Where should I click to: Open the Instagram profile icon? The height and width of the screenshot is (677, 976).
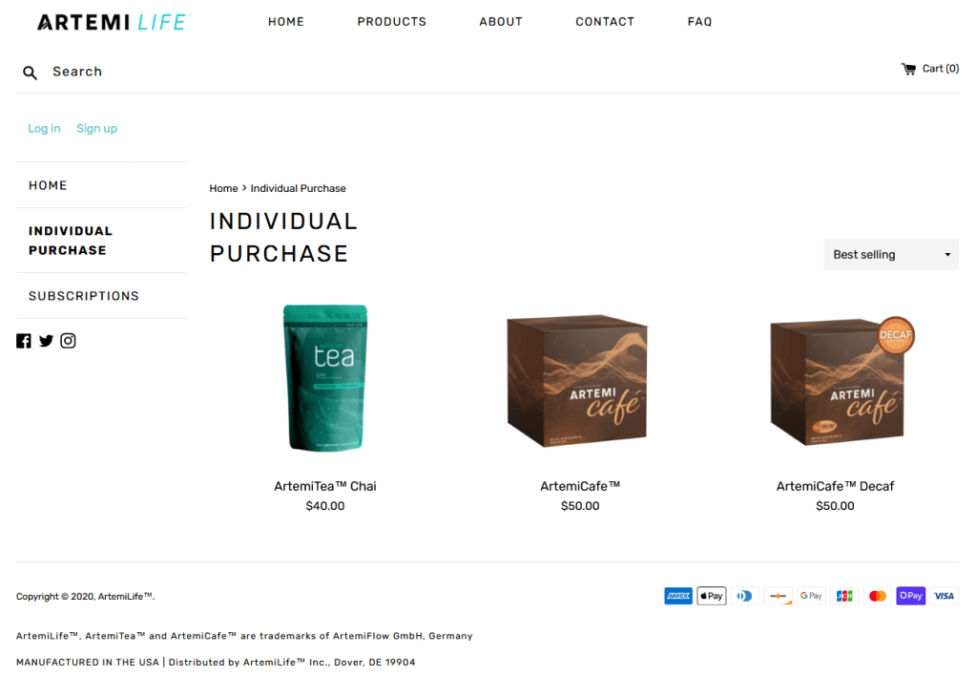[68, 341]
